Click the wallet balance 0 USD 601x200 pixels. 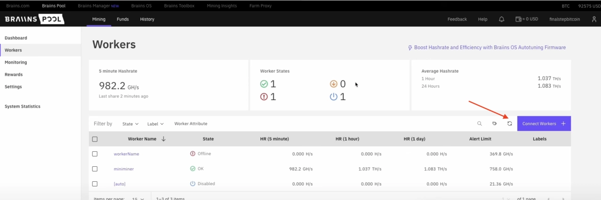click(x=526, y=19)
